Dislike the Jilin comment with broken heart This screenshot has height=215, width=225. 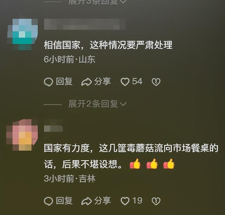pyautogui.click(x=156, y=201)
